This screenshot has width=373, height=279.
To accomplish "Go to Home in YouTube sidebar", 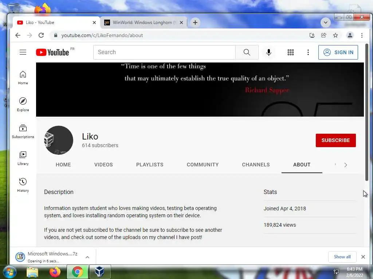I will pyautogui.click(x=23, y=78).
